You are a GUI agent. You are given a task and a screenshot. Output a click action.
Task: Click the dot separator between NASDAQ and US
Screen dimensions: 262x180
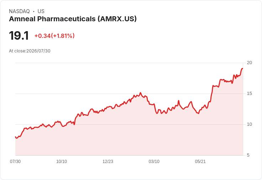pos(33,11)
